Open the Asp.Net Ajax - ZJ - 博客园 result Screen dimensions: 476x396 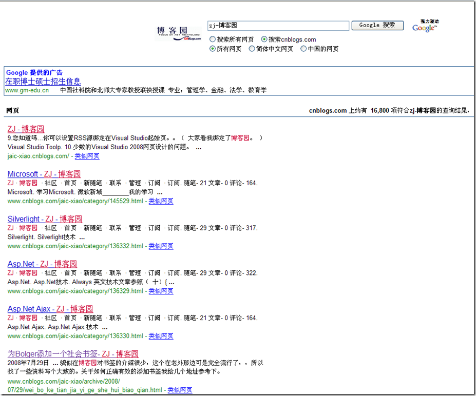click(x=50, y=309)
